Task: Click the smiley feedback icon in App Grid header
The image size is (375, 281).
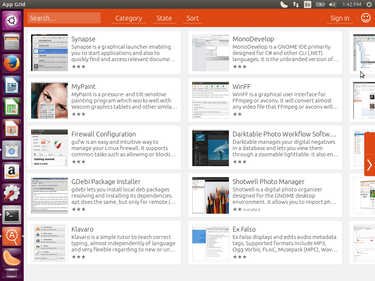Action: coord(365,18)
